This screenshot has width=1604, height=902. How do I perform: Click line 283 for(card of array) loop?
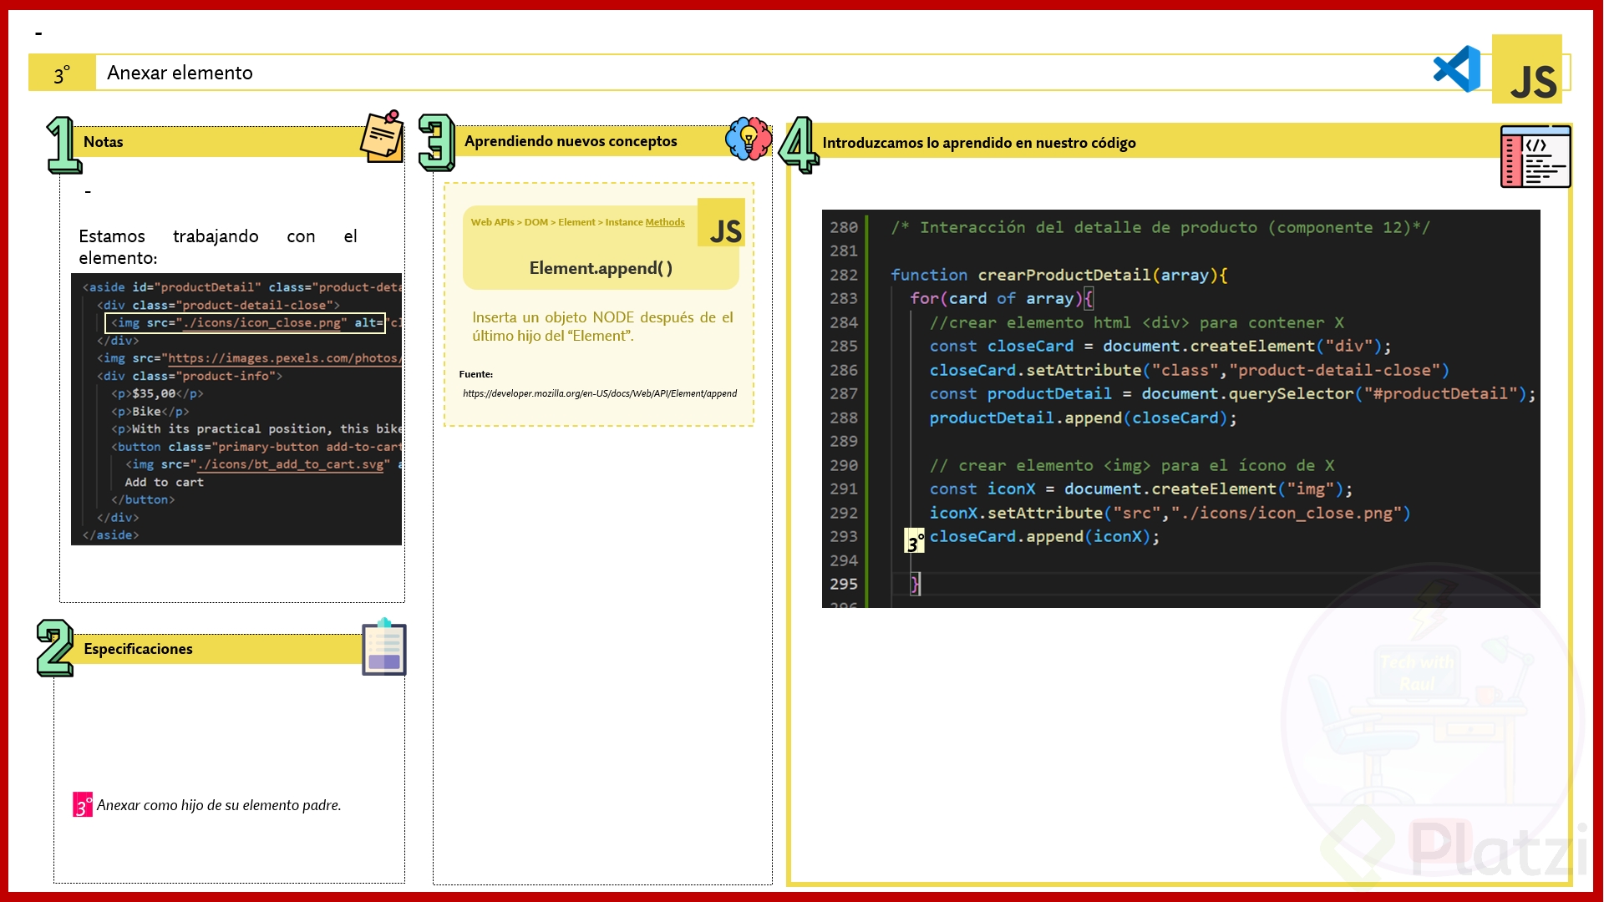[x=1002, y=298]
